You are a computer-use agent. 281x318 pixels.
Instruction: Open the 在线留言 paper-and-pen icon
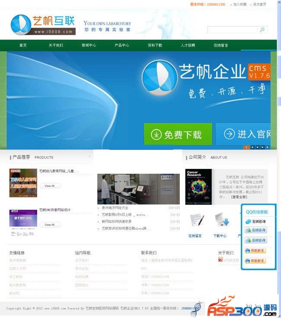coord(197,219)
